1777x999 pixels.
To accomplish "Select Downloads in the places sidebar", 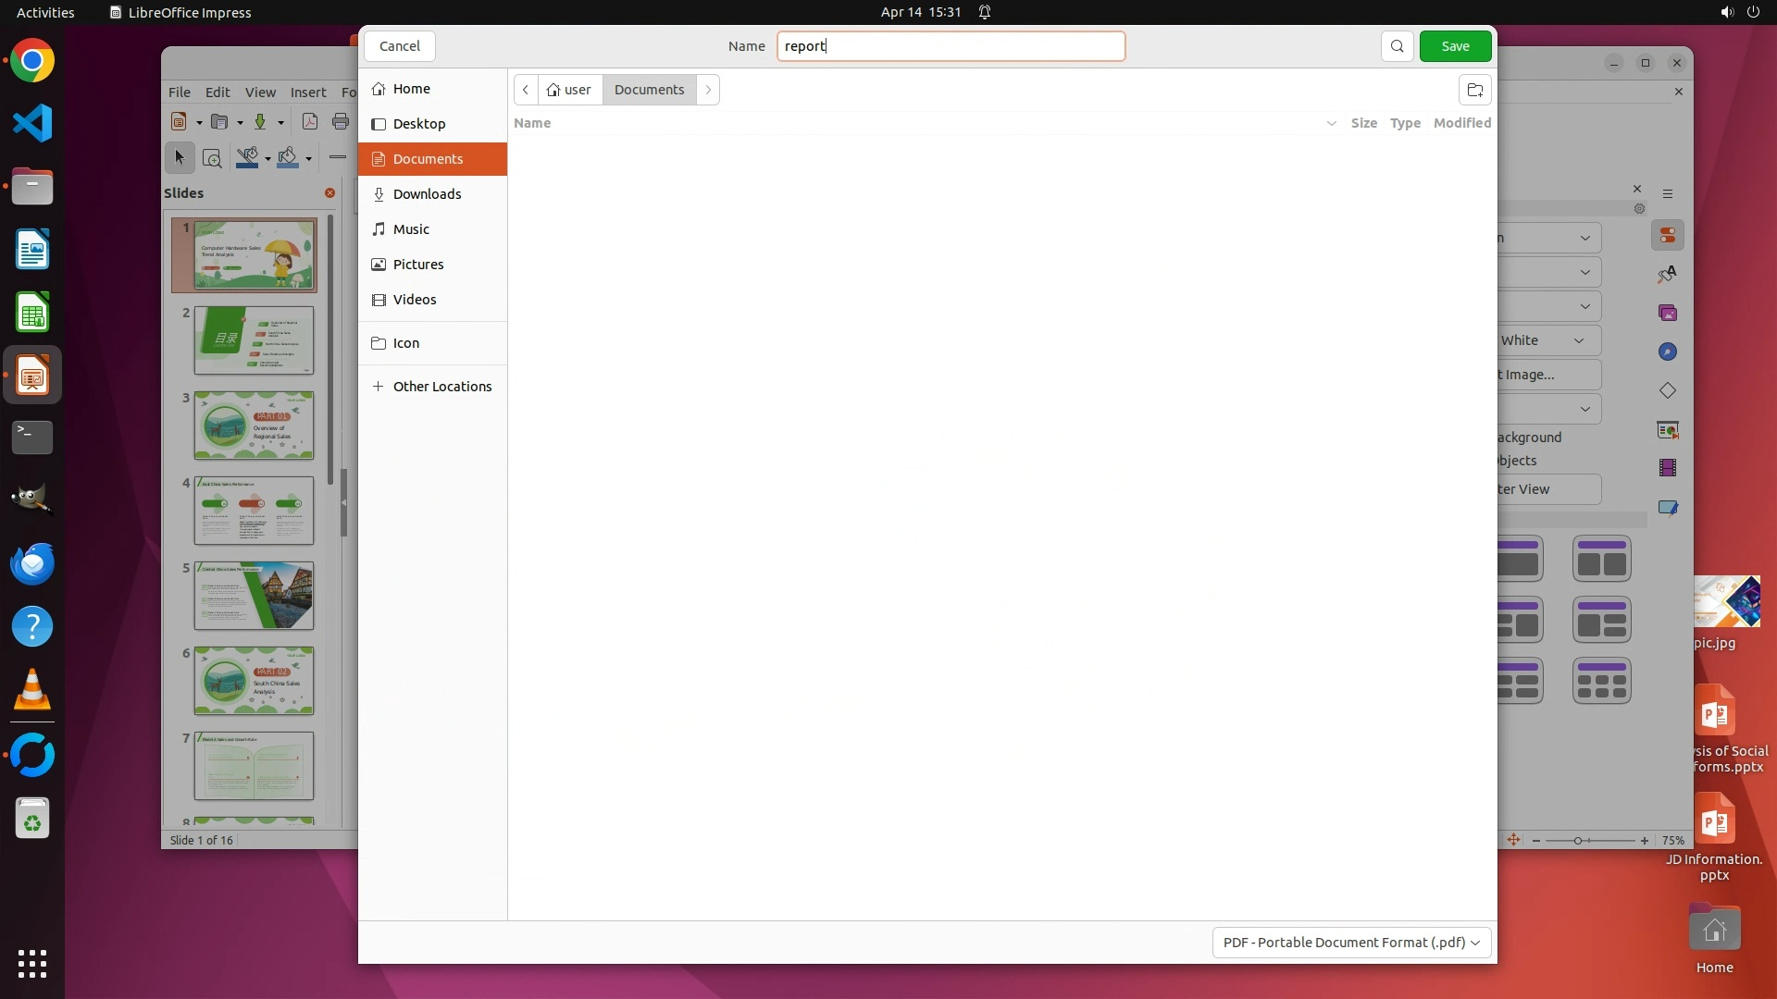I will [427, 194].
